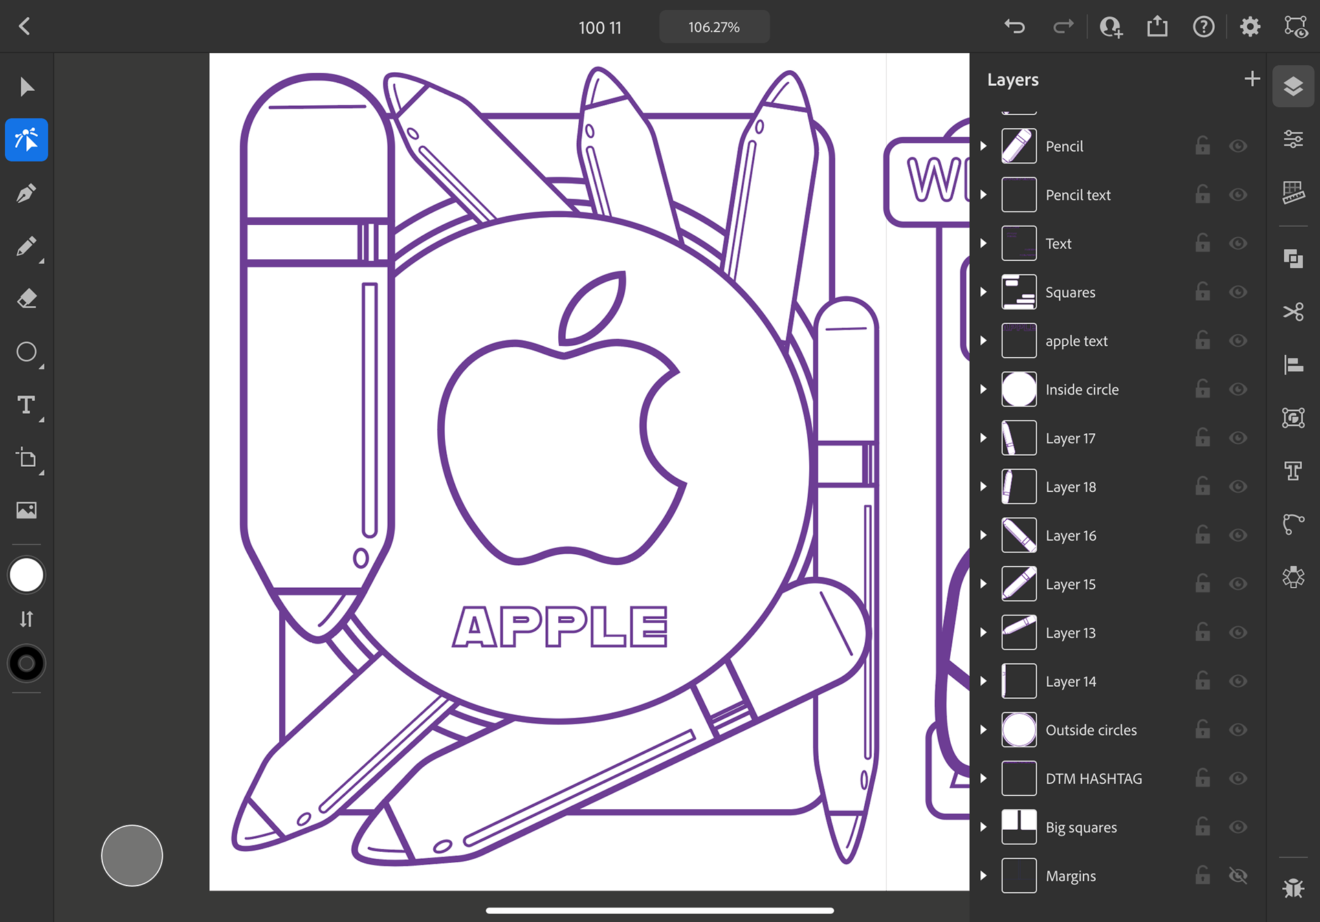Open the share and export menu
Image resolution: width=1320 pixels, height=922 pixels.
pos(1157,27)
